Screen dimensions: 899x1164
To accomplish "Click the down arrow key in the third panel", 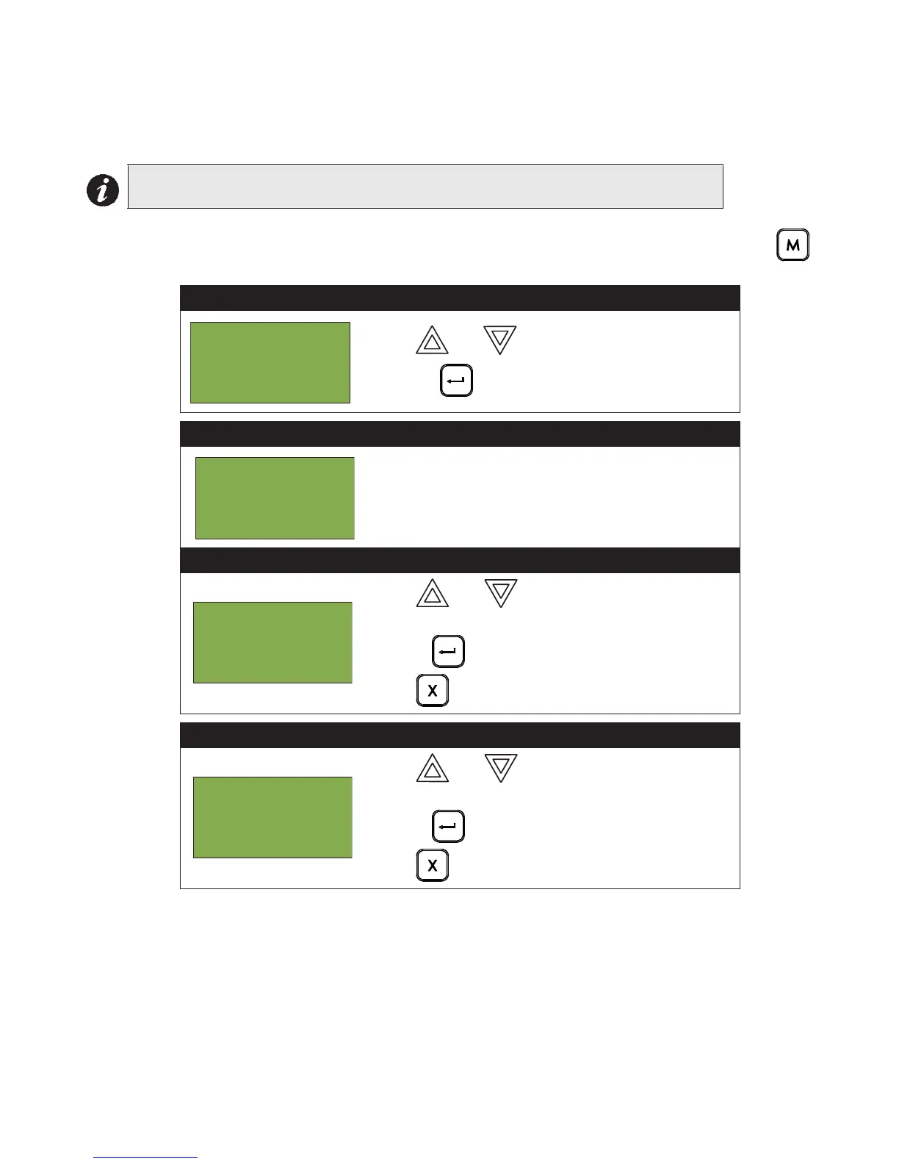I will pos(500,593).
